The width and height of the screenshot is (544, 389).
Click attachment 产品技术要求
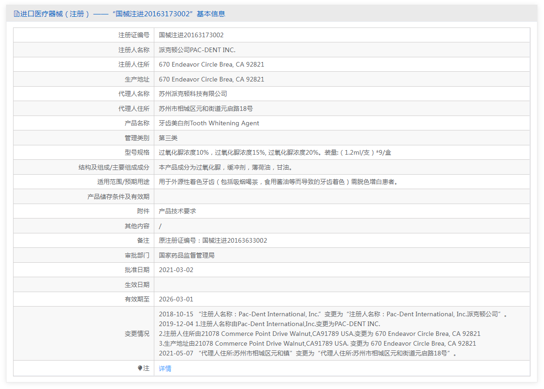177,211
